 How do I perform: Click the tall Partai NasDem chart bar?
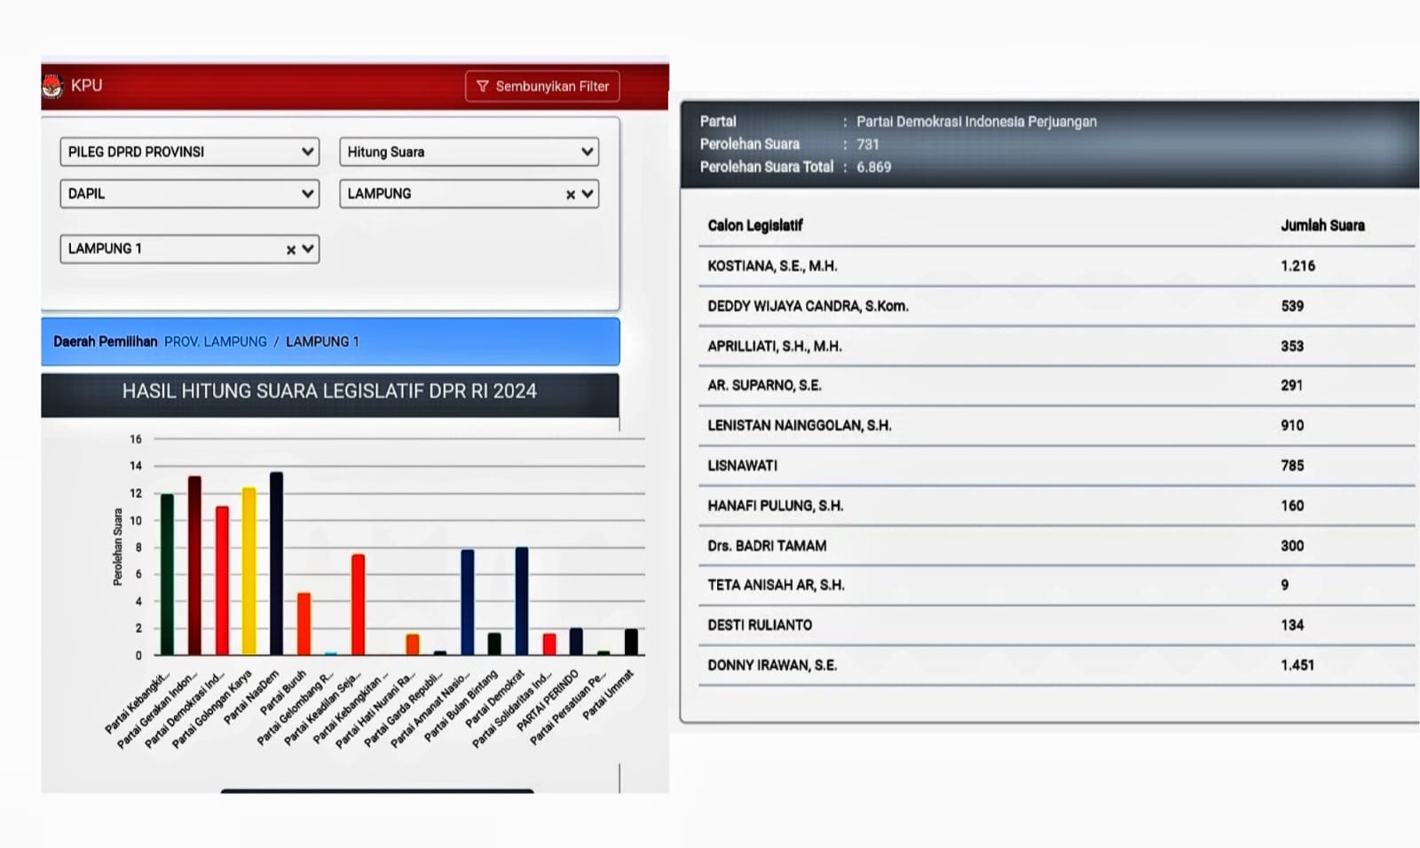277,564
